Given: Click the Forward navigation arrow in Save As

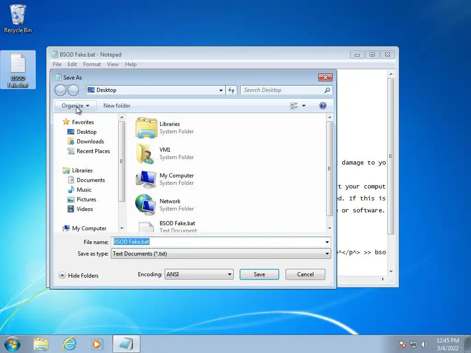Looking at the screenshot, I should point(73,90).
